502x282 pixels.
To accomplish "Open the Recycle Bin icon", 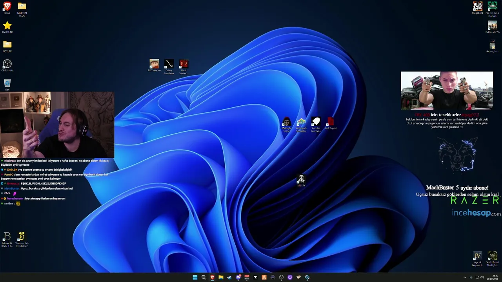I will [x=7, y=85].
